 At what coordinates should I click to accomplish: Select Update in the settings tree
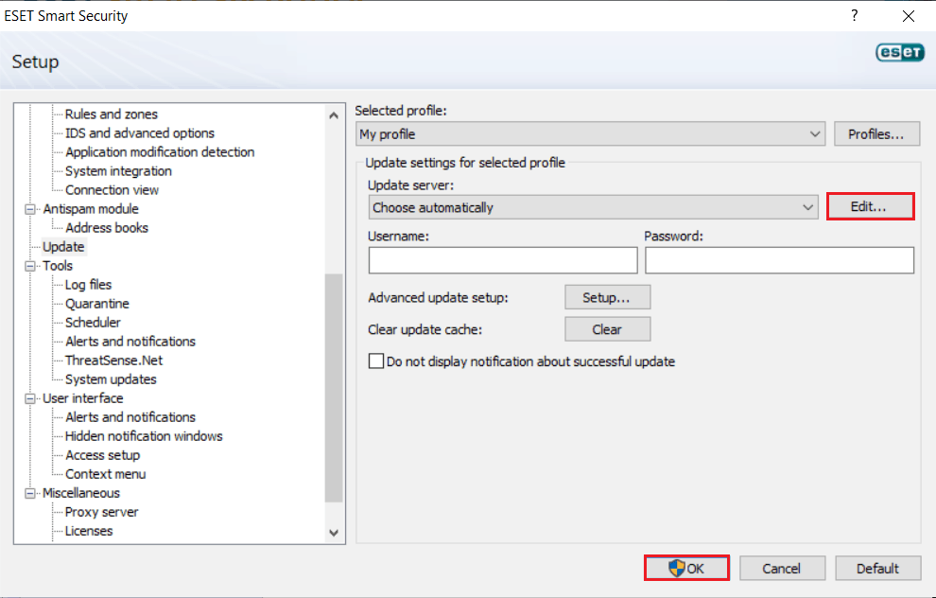63,247
